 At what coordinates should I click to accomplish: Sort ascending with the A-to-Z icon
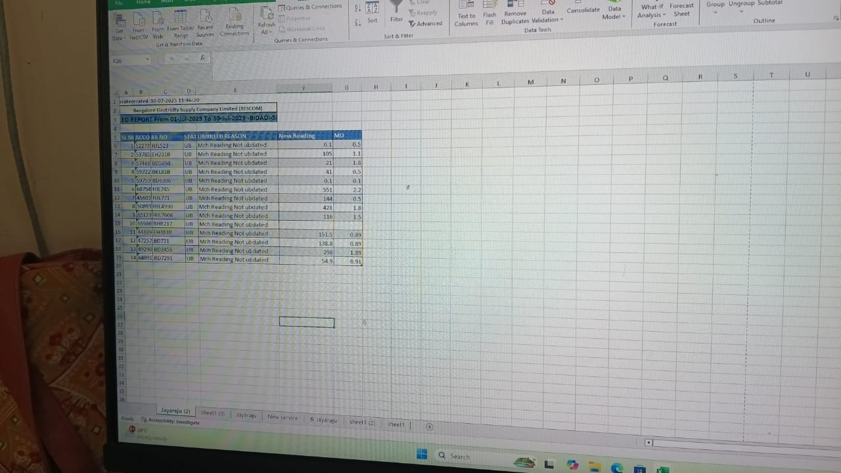[357, 8]
